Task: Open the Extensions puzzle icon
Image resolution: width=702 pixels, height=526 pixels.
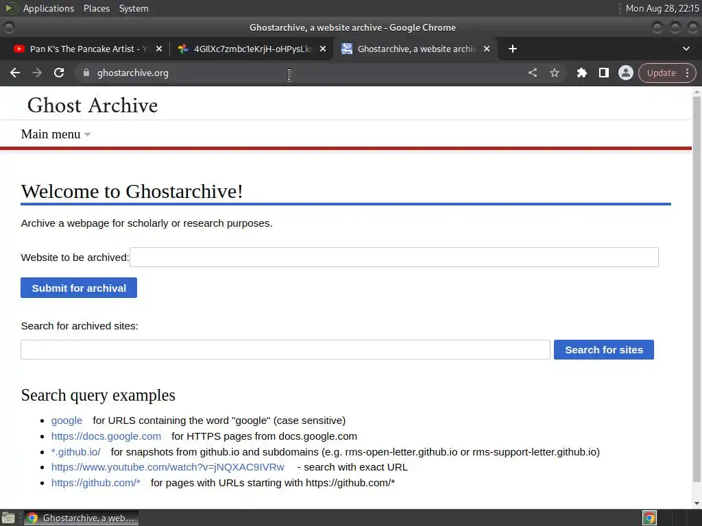Action: [x=581, y=73]
